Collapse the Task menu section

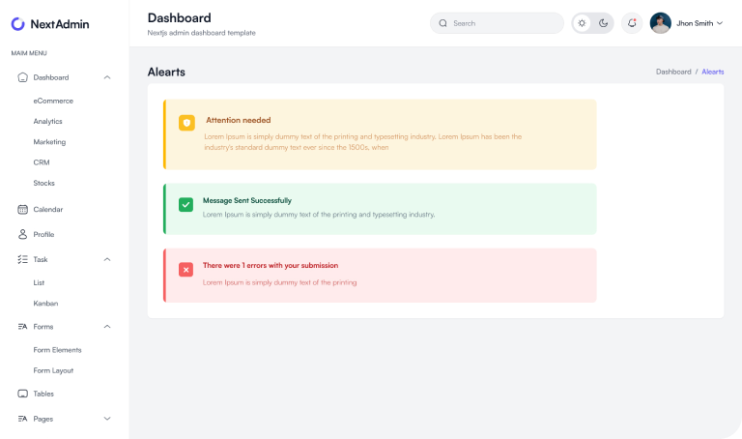[x=107, y=259]
